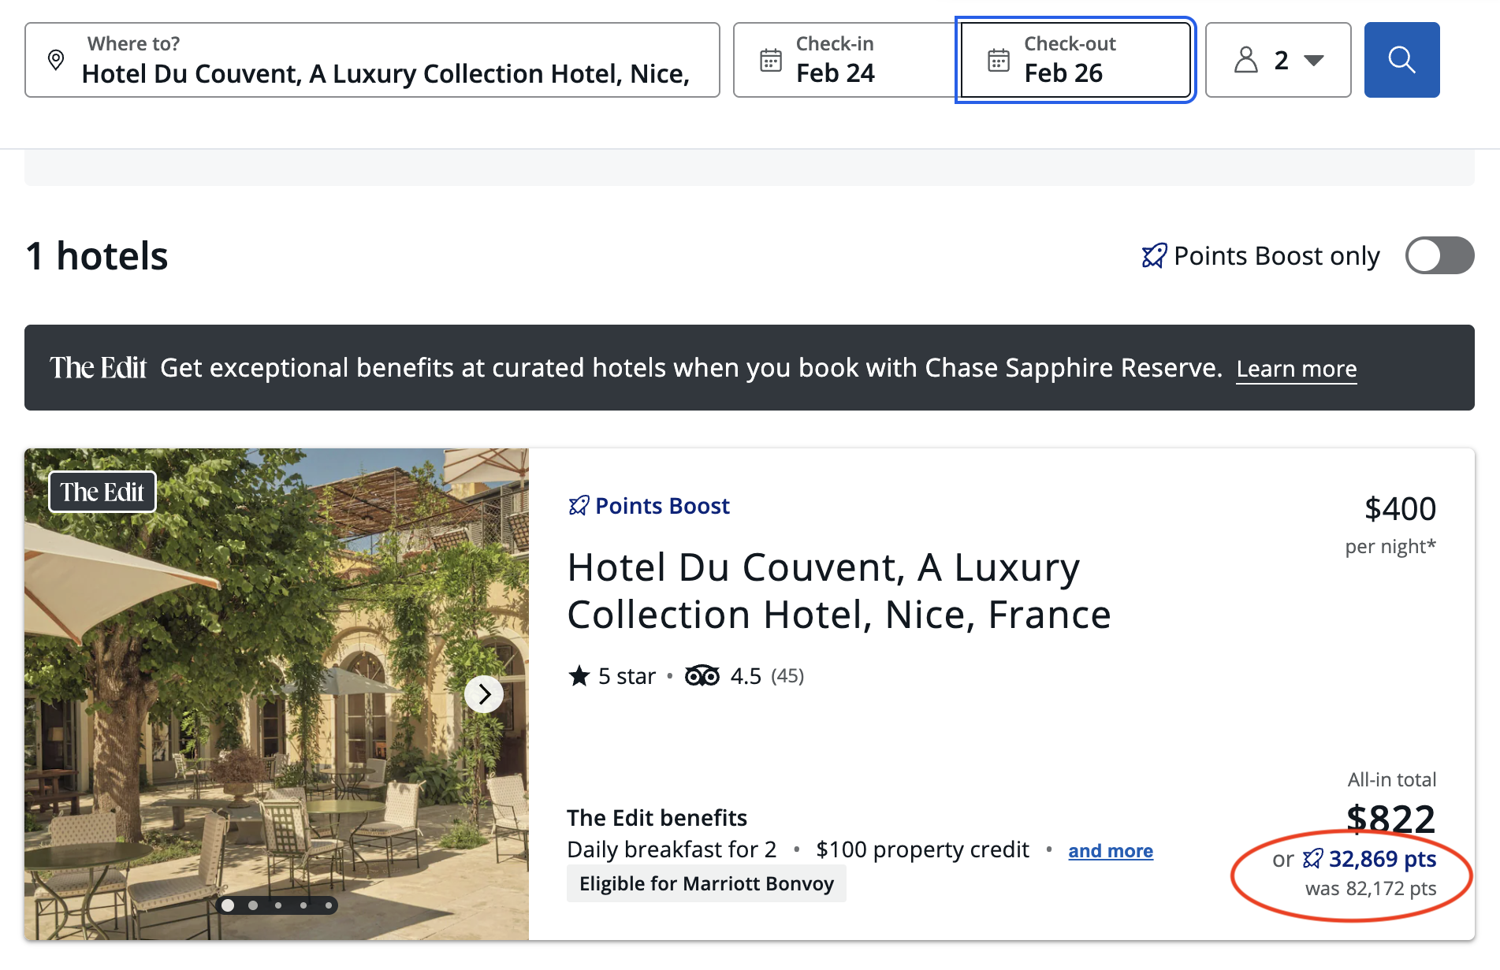Click the traveler person icon

(x=1245, y=59)
